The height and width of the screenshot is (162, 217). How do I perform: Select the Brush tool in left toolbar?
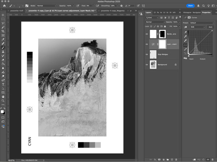3,48
